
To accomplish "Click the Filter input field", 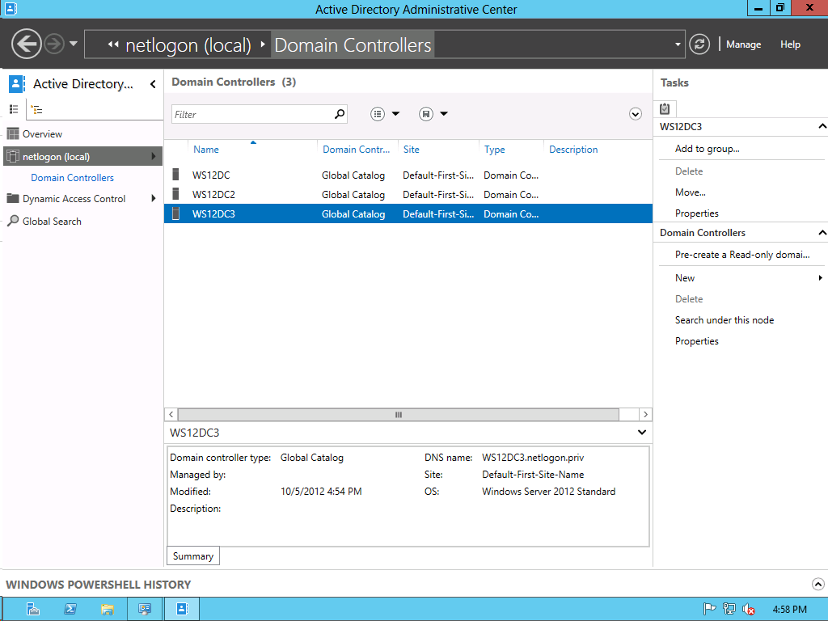I will point(251,114).
